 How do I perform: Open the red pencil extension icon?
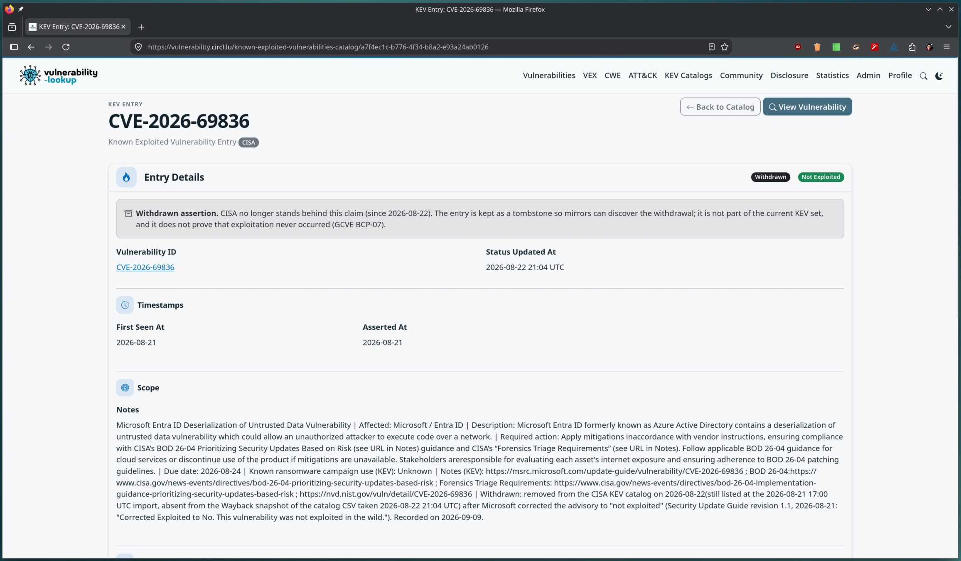875,47
